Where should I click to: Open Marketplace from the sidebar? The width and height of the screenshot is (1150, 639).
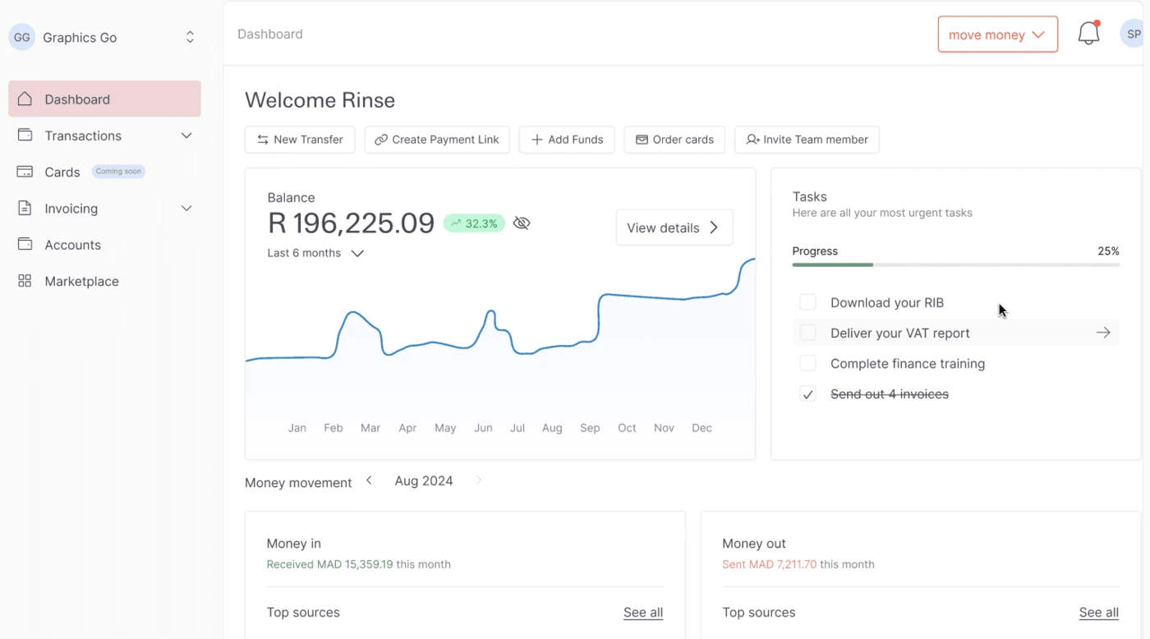pos(104,281)
